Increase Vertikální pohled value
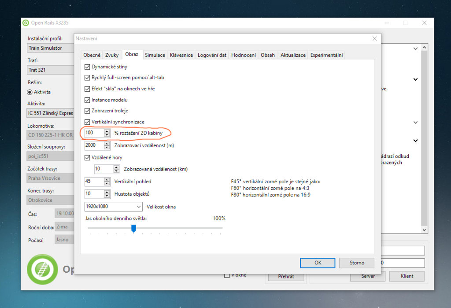 107,179
